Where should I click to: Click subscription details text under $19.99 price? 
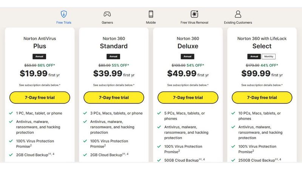coord(40,85)
